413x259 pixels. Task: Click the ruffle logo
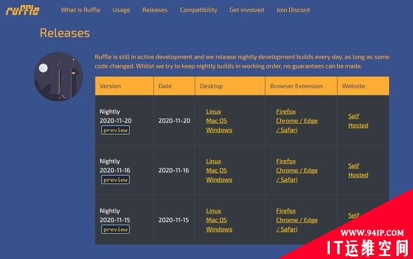(x=22, y=11)
